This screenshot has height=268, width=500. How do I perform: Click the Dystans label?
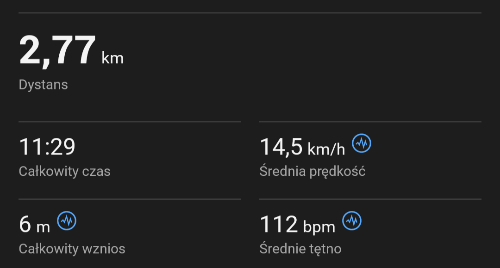pyautogui.click(x=44, y=85)
